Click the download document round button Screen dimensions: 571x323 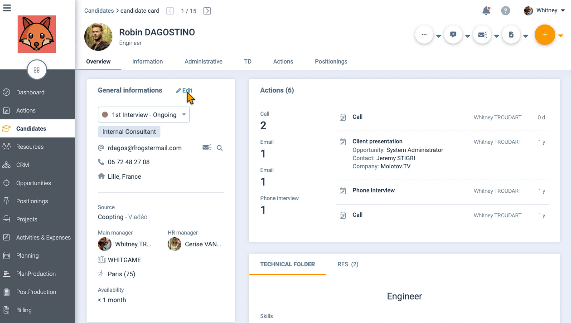[x=511, y=35]
